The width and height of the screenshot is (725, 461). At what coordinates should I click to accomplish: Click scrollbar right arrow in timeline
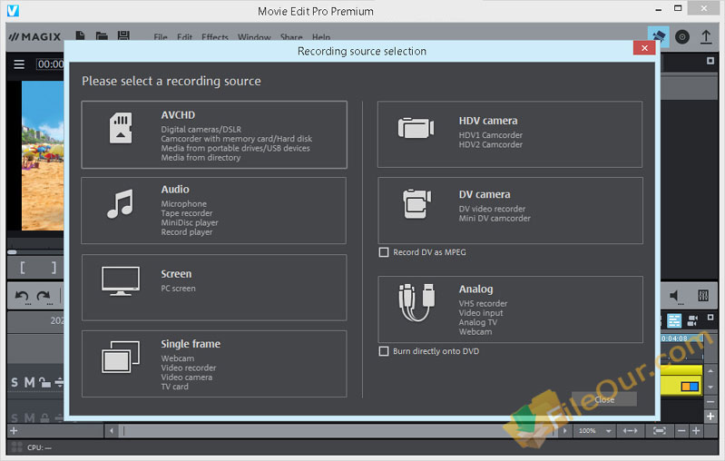(564, 431)
